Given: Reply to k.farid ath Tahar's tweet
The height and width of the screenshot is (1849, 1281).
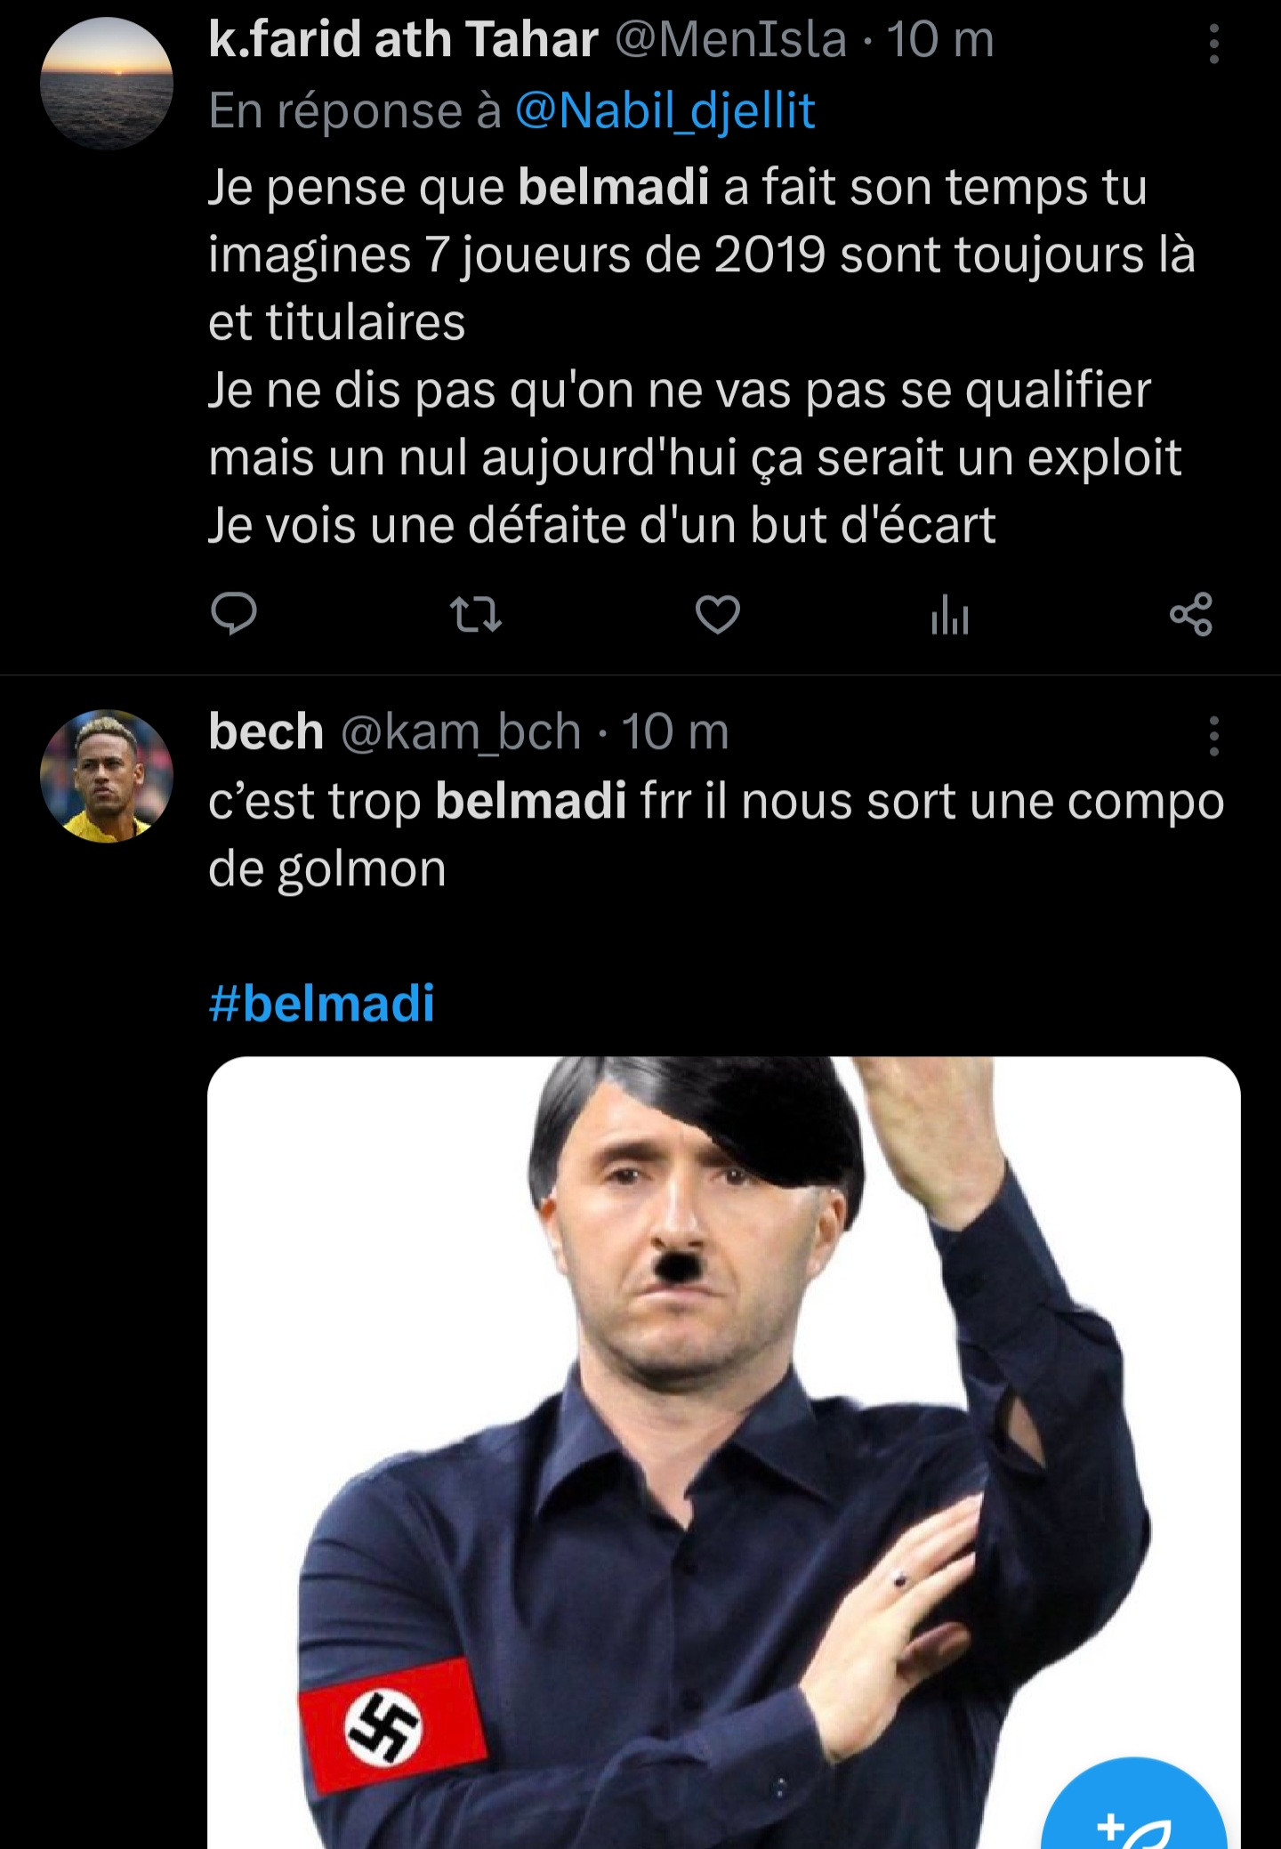Looking at the screenshot, I should [x=234, y=614].
